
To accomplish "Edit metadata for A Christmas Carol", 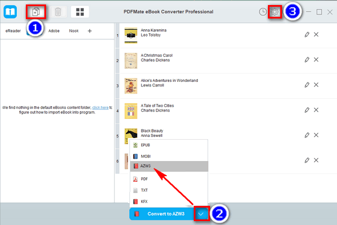I will point(307,59).
